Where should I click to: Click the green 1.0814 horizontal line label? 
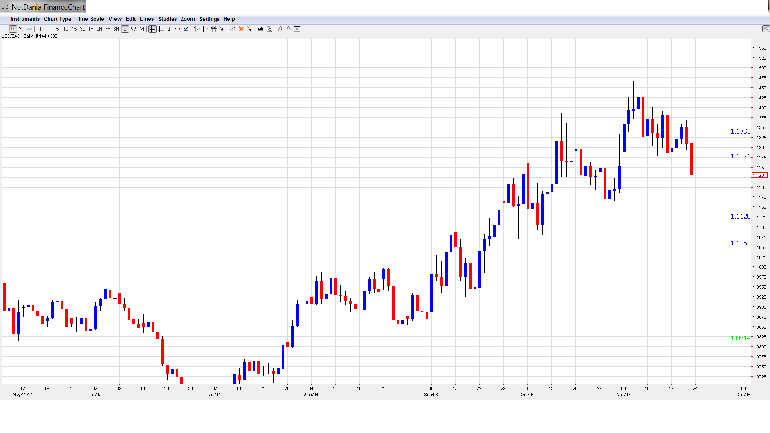pos(740,338)
